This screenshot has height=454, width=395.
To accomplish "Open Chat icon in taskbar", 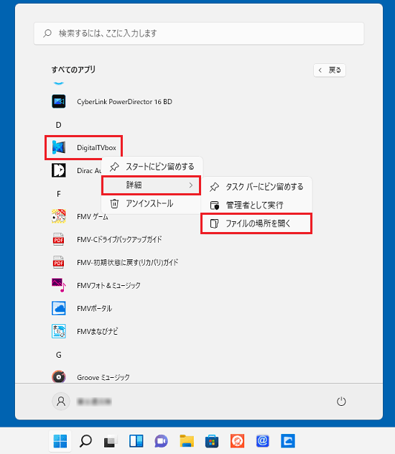I will (161, 441).
